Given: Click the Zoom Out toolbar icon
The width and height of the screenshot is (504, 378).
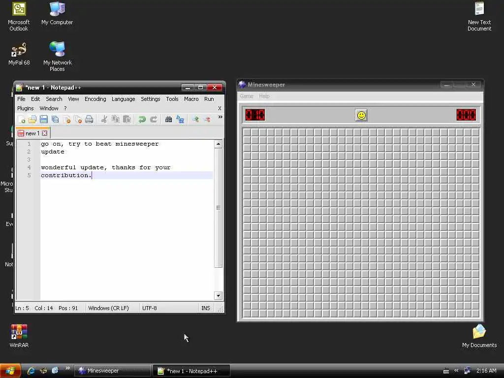Looking at the screenshot, I should pos(207,120).
